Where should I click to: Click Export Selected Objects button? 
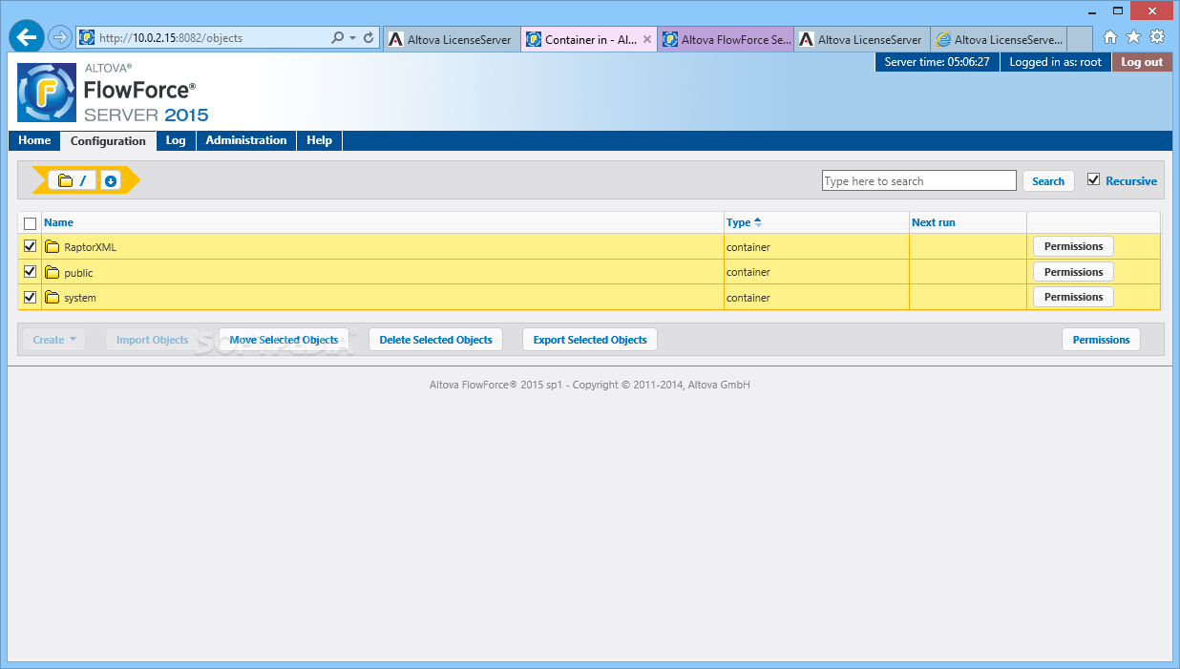click(590, 340)
